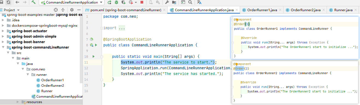Viewport: 360px width, 105px height.
Task: Run with Coverage using the shield icon
Action: pos(124,2)
